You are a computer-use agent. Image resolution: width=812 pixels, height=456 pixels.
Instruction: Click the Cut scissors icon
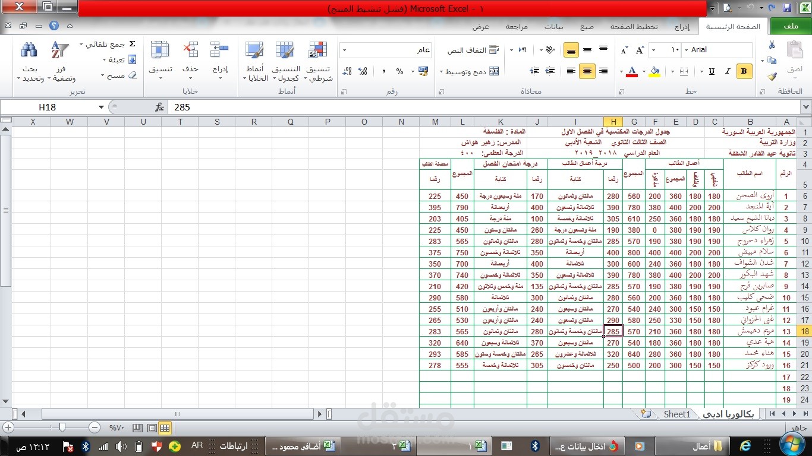[772, 45]
